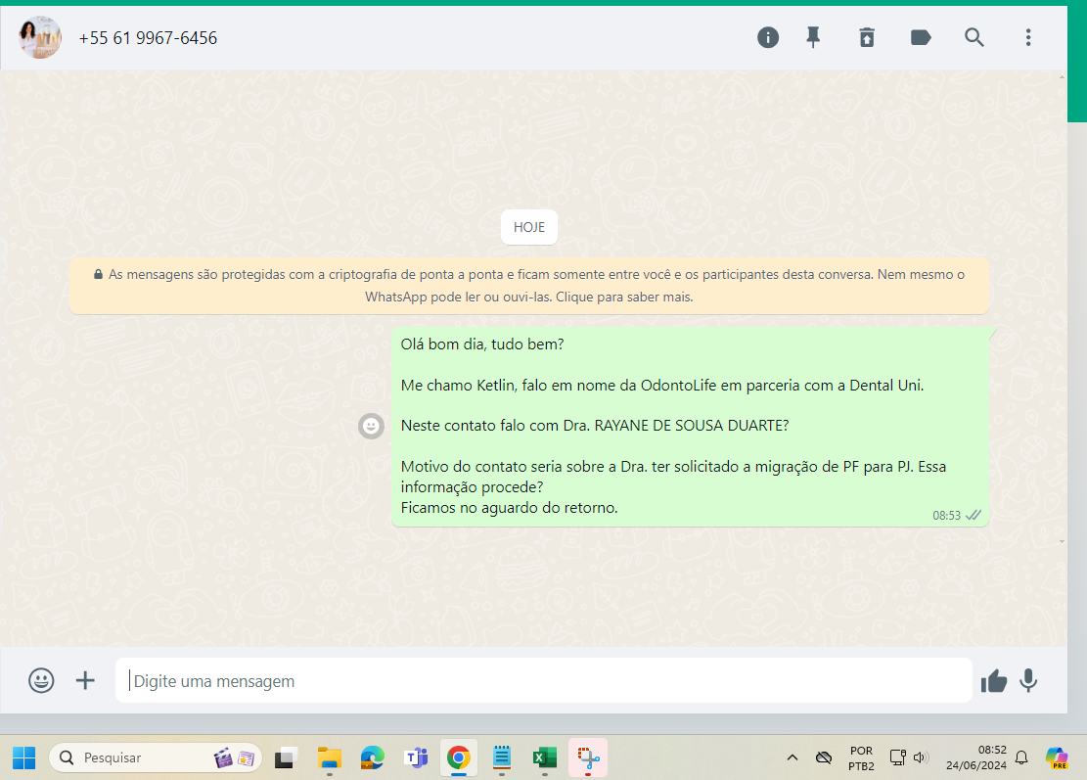Screen dimensions: 1087x780
Task: Click the Pesquisar taskbar search box
Action: 156,757
